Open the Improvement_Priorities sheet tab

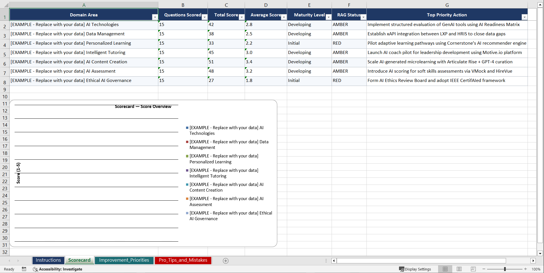pyautogui.click(x=124, y=260)
